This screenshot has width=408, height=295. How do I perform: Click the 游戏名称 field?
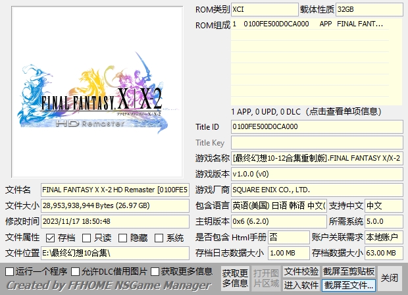317,158
